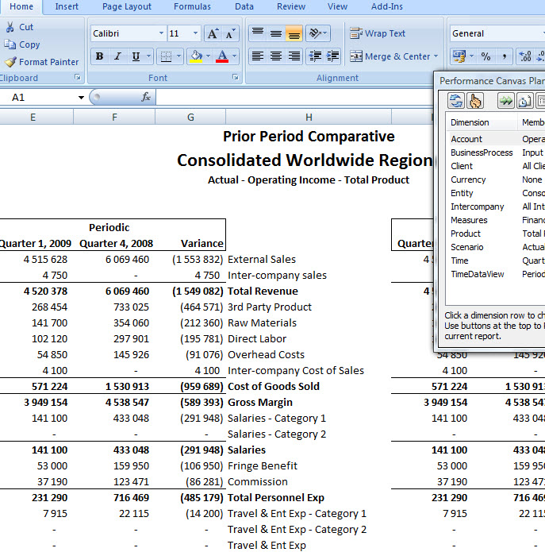The height and width of the screenshot is (552, 545).
Task: Toggle Bold formatting
Action: pyautogui.click(x=99, y=56)
